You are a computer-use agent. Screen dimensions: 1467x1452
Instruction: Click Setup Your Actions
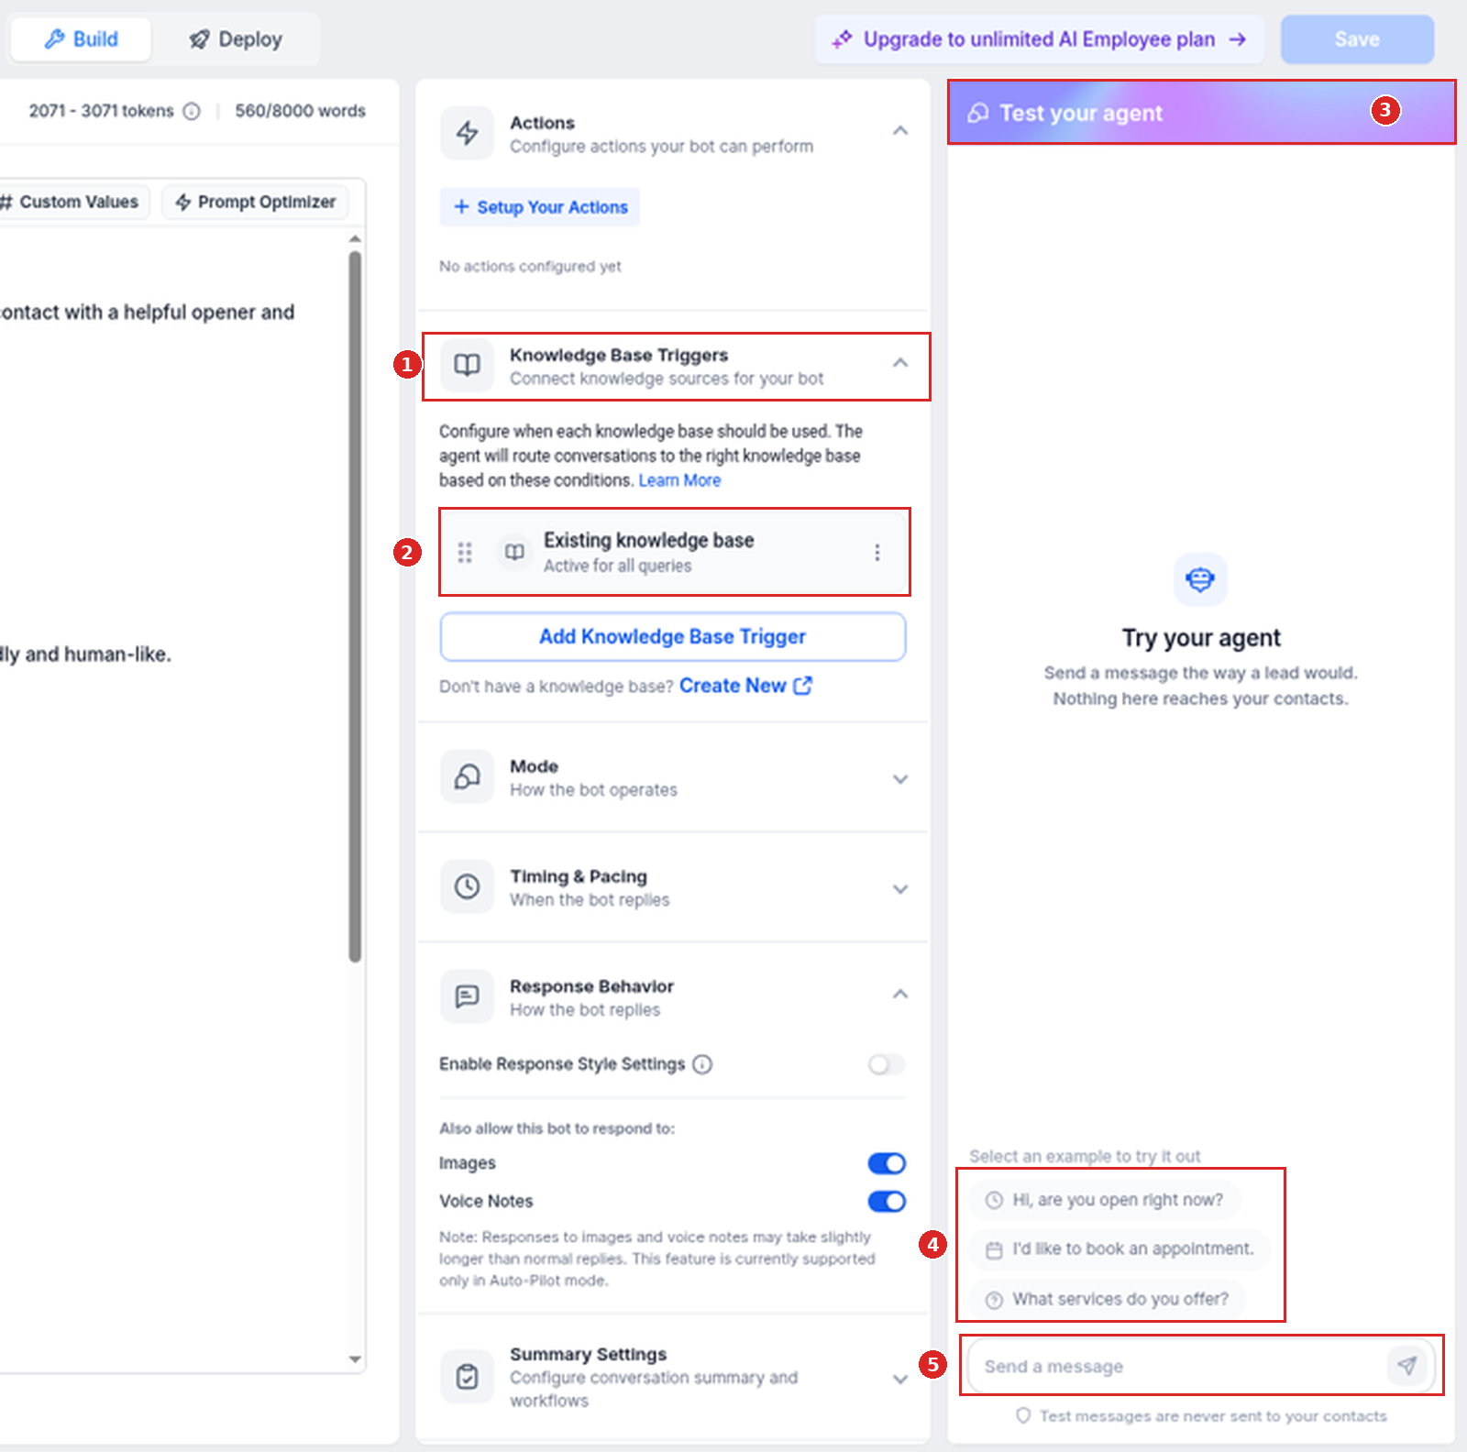click(540, 207)
